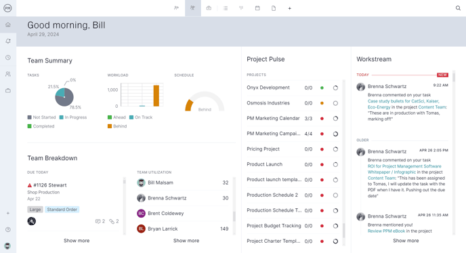Click the progress circle for Onyx Development
Image resolution: width=466 pixels, height=253 pixels.
[x=335, y=87]
